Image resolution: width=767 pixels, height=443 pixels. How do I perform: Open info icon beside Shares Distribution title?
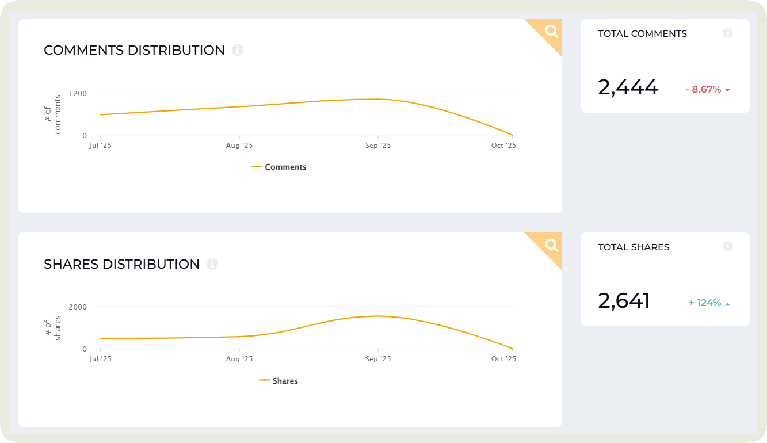tap(212, 264)
